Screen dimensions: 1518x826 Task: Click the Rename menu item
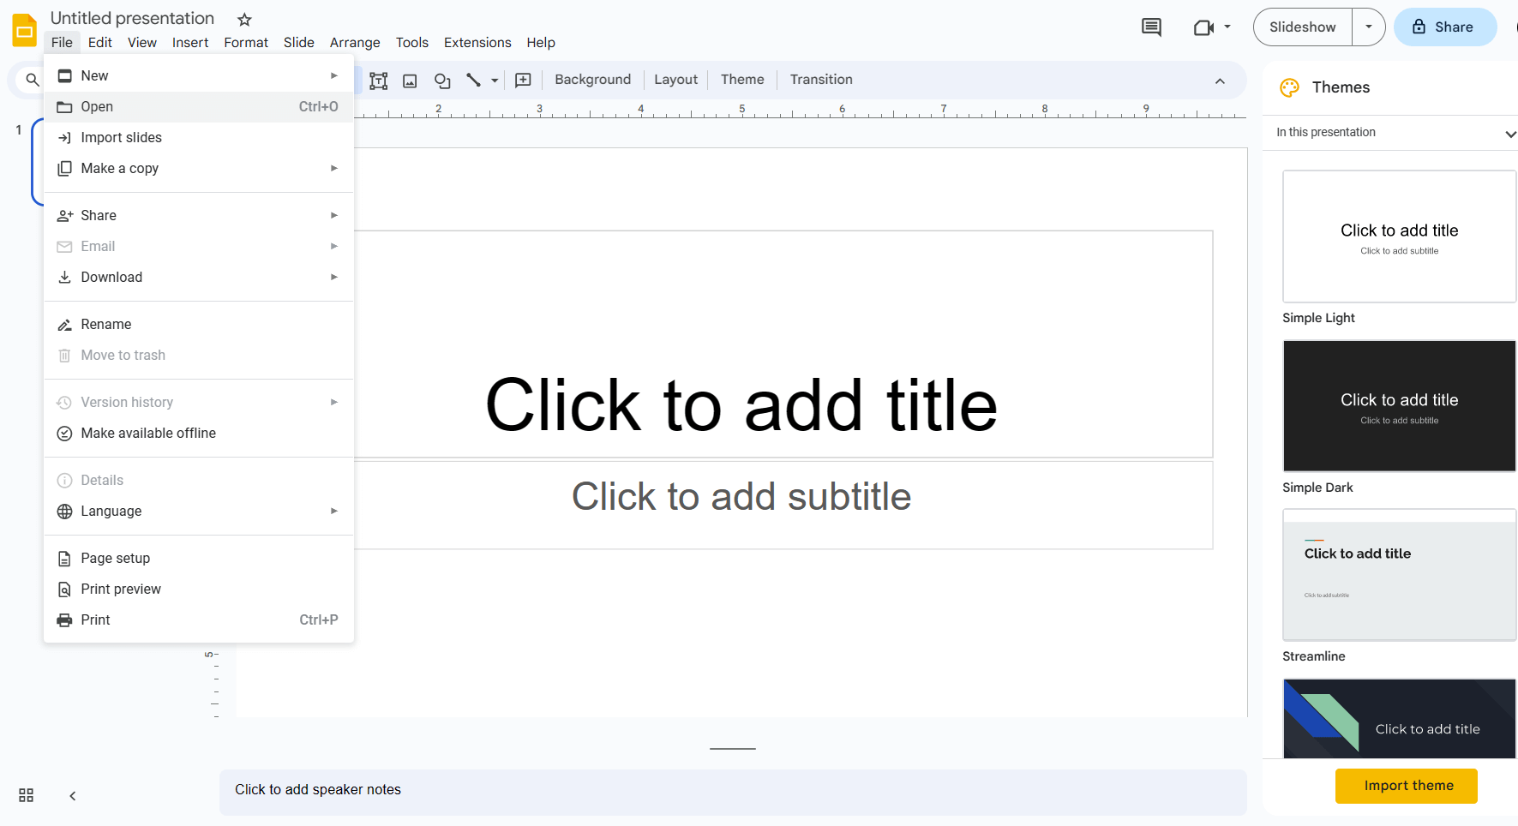[199, 324]
